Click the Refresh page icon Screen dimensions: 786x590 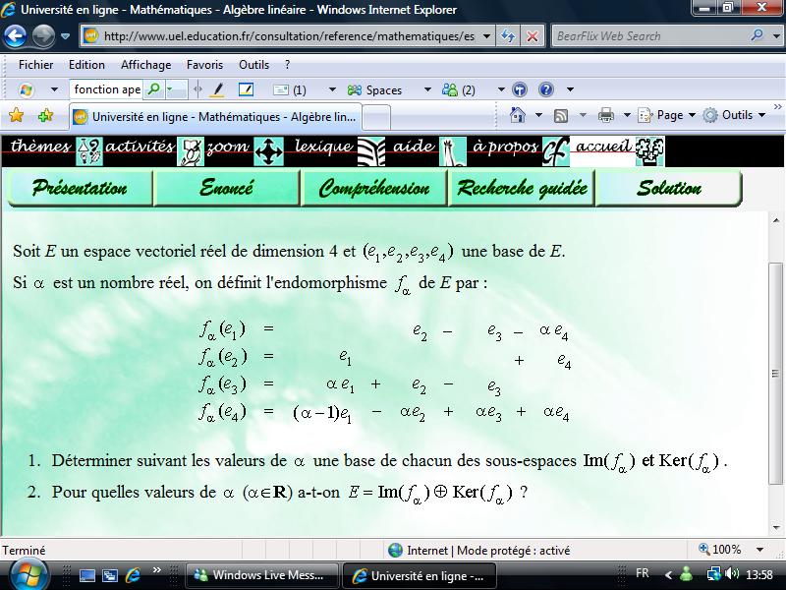[508, 36]
